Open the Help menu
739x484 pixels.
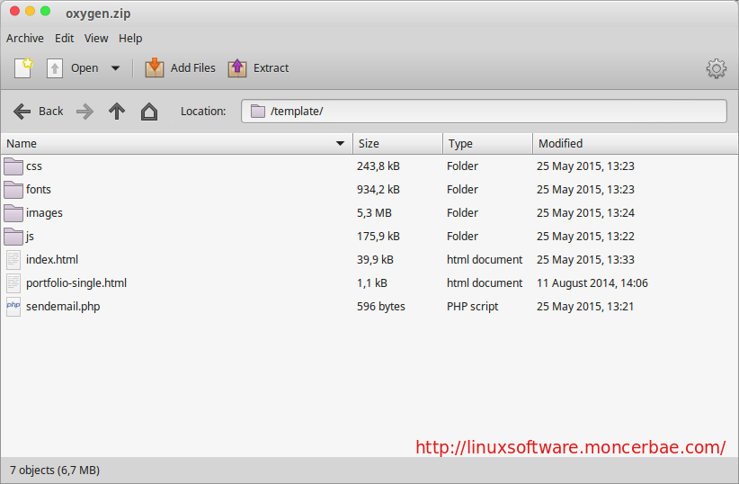[130, 38]
